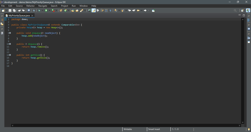The width and height of the screenshot is (251, 132).
Task: Click the Save icon in the toolbar
Action: pyautogui.click(x=10, y=11)
